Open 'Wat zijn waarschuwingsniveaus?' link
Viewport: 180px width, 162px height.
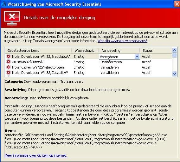(x=122, y=41)
